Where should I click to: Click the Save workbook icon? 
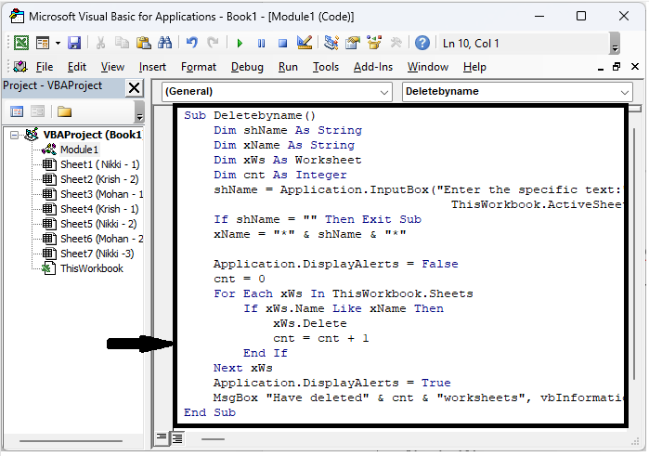click(x=74, y=43)
